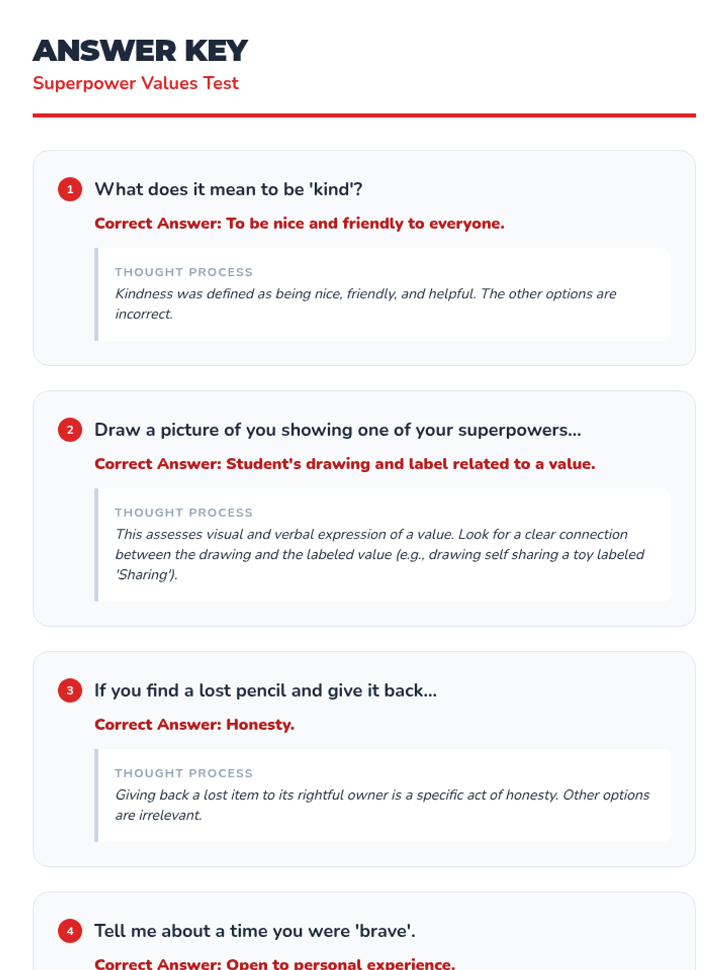
Task: Click the red number 4 badge
Action: (70, 931)
